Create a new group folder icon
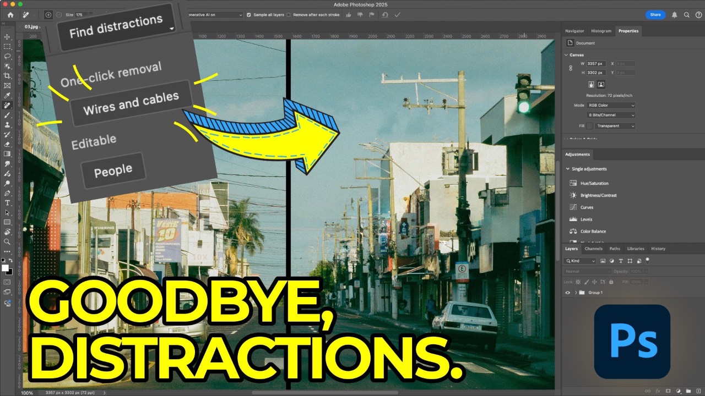 [x=688, y=391]
